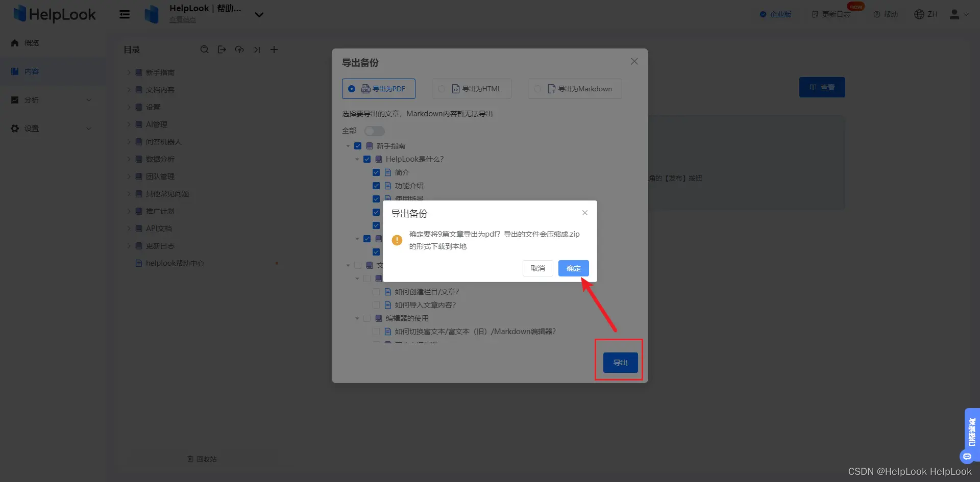Click the cloud upload icon in 目录 toolbar
Screen dimensions: 980x482
239,49
